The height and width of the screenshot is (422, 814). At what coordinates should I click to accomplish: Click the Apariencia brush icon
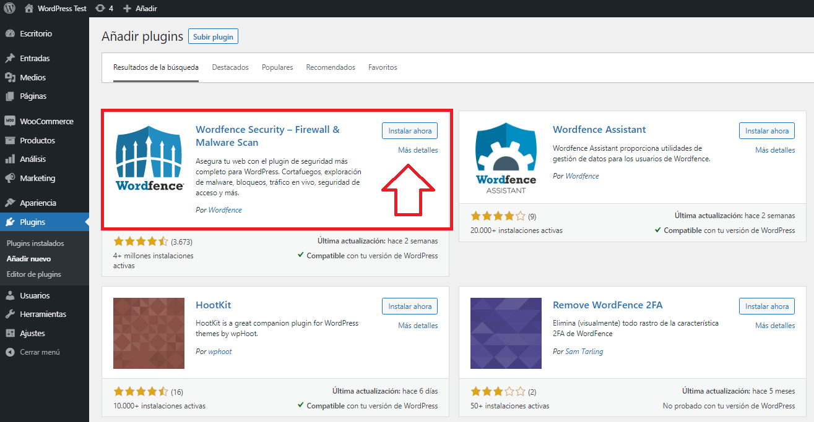click(x=10, y=203)
